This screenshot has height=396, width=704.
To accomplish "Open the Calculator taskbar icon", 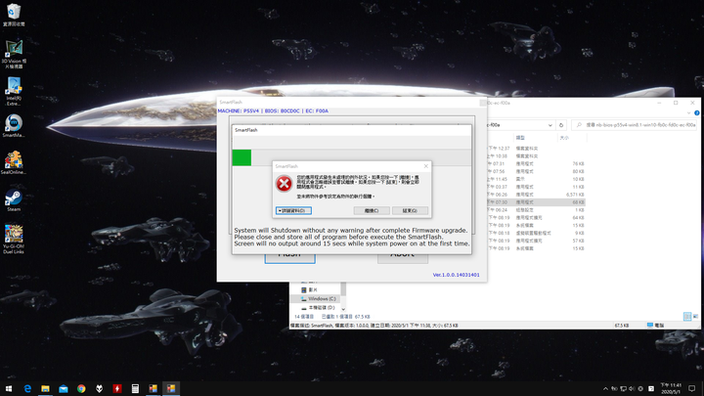I will (135, 388).
